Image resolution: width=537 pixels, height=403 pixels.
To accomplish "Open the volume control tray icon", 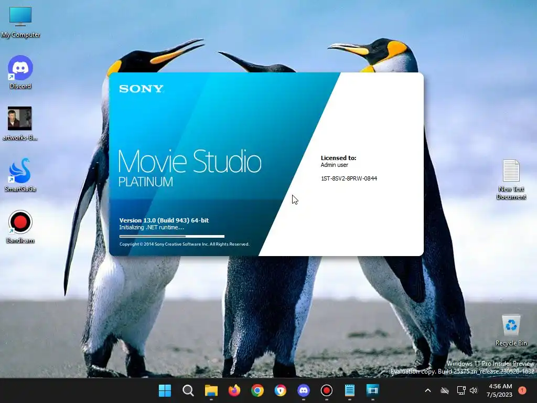I will pos(474,390).
